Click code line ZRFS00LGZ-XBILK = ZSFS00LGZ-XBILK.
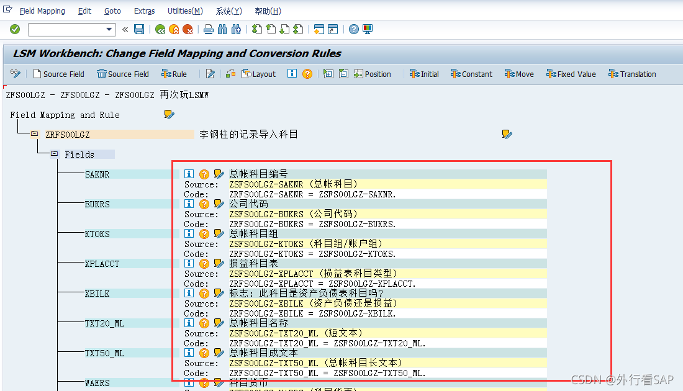683x391 pixels. coord(313,313)
